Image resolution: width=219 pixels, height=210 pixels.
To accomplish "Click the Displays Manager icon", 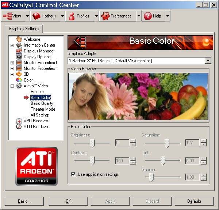I will click(x=19, y=51).
